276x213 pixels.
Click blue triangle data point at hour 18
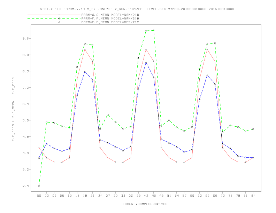85,72
